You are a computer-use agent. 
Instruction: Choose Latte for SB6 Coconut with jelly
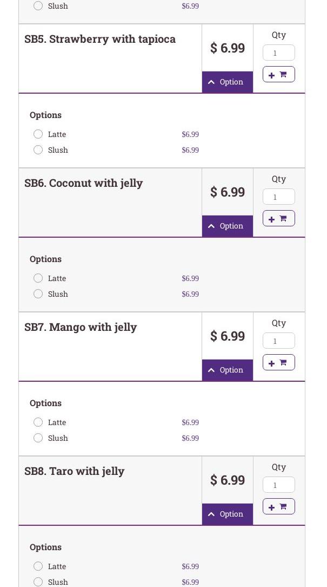(x=38, y=278)
